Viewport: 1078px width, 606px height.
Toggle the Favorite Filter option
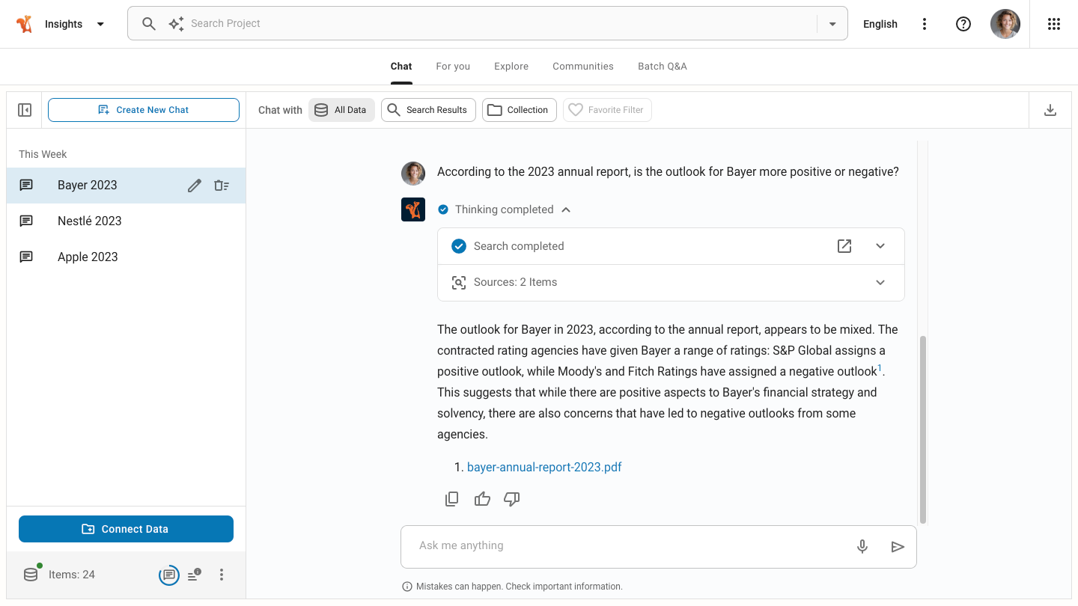pyautogui.click(x=607, y=110)
